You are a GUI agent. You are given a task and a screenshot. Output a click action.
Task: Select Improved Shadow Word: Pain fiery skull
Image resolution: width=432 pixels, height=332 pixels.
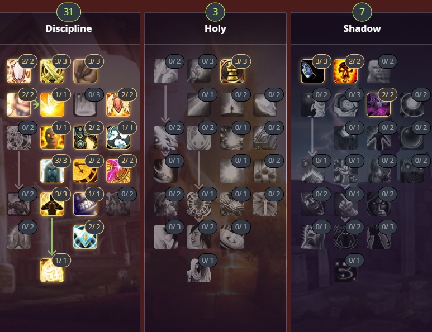click(x=345, y=71)
